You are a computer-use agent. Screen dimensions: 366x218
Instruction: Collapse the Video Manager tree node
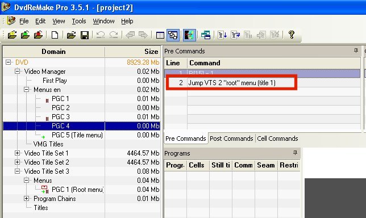pos(17,72)
